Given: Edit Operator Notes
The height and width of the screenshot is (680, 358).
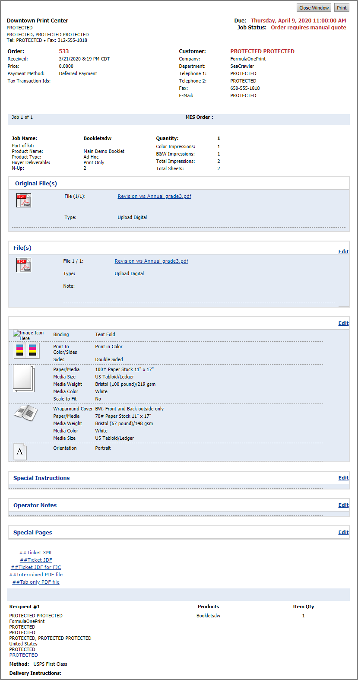Looking at the screenshot, I should [343, 505].
